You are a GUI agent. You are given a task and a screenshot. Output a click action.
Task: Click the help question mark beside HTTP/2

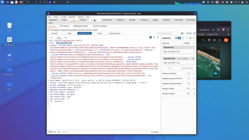(x=194, y=33)
